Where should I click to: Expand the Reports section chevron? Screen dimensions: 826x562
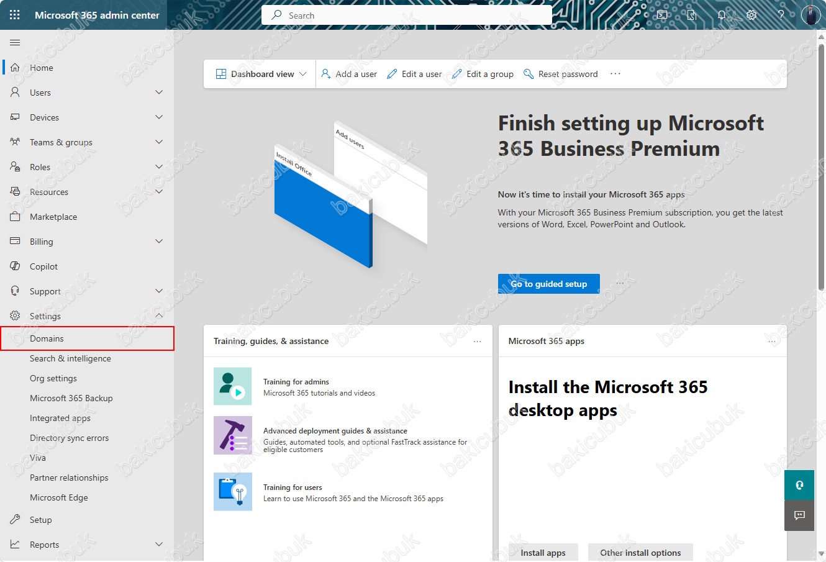click(159, 545)
